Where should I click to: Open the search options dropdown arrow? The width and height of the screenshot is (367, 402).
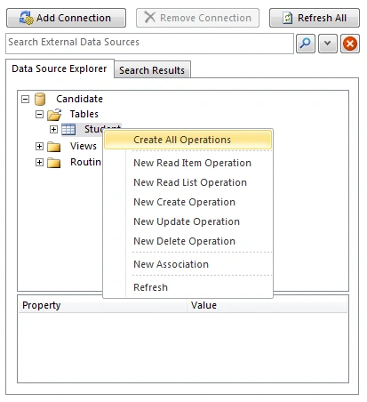tap(328, 44)
